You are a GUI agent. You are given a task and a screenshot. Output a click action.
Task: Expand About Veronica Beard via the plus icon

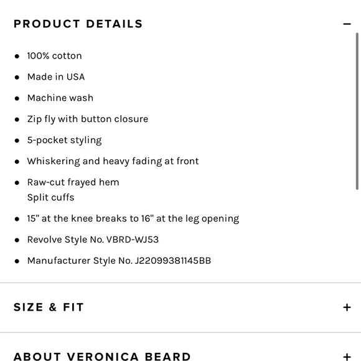[347, 357]
